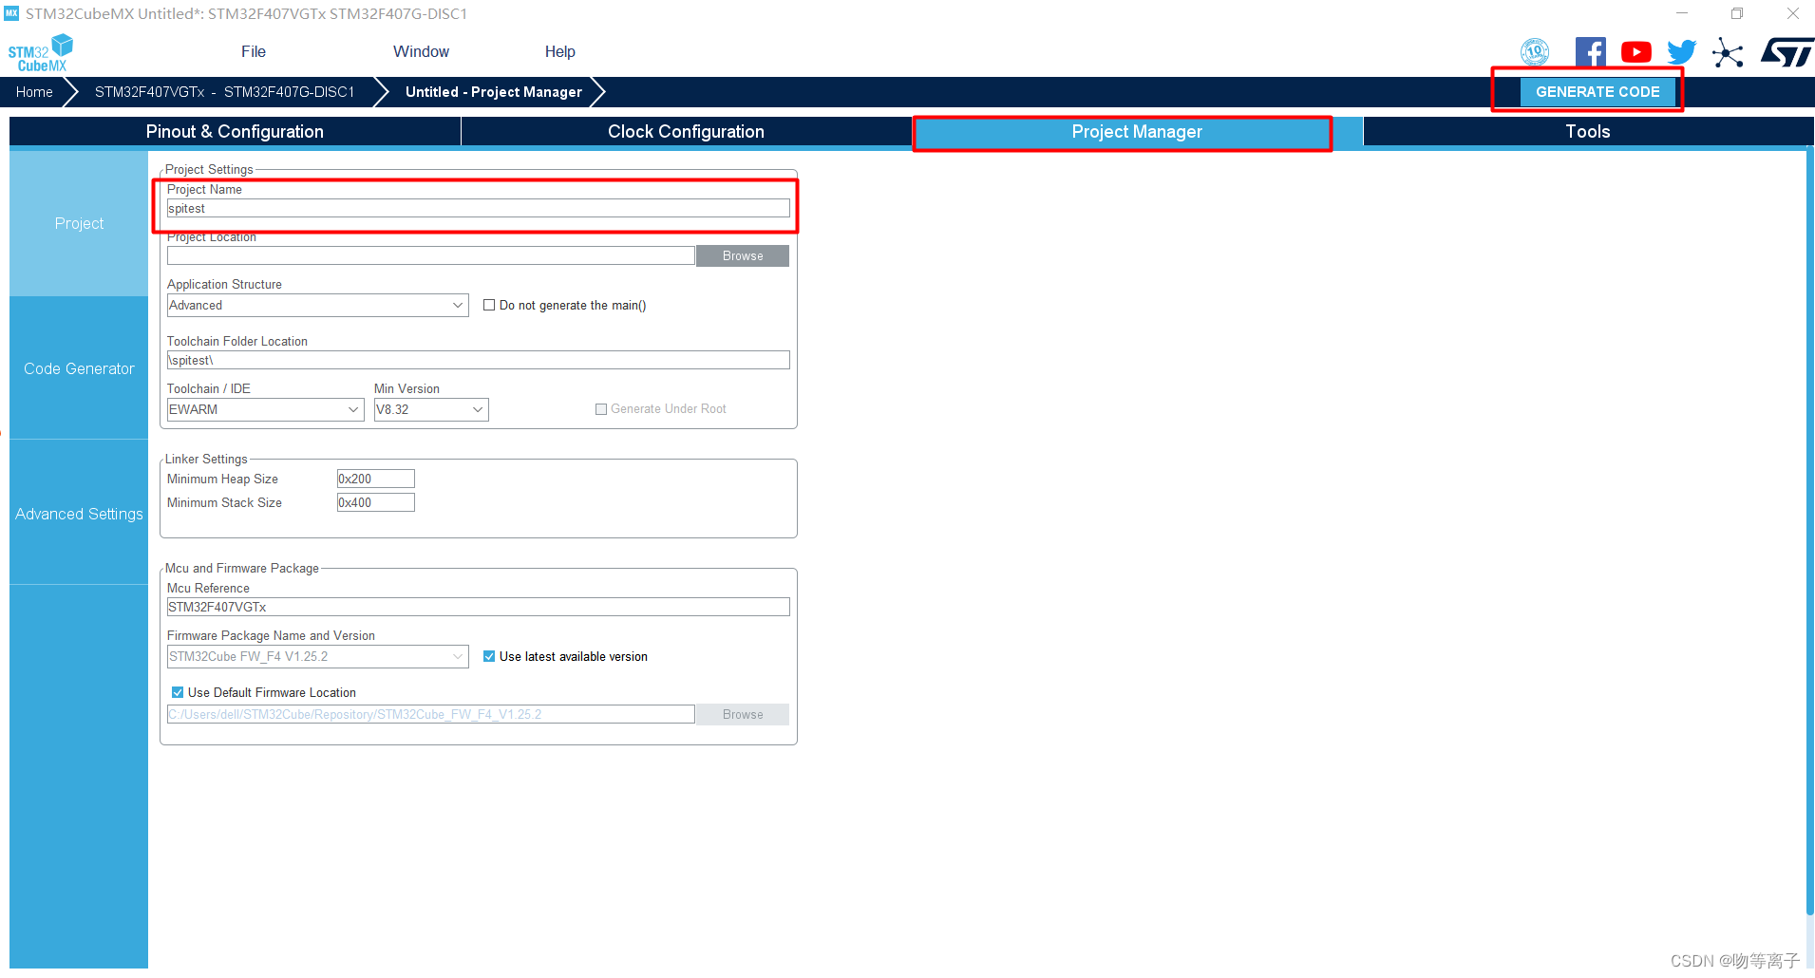1815x978 pixels.
Task: Expand the Min Version dropdown
Action: point(430,409)
